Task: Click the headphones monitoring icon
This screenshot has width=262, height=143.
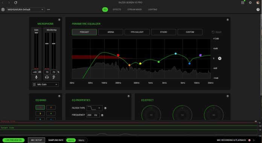Action: [47, 77]
